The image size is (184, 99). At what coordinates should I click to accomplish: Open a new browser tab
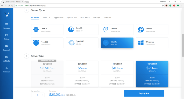tap(27, 2)
